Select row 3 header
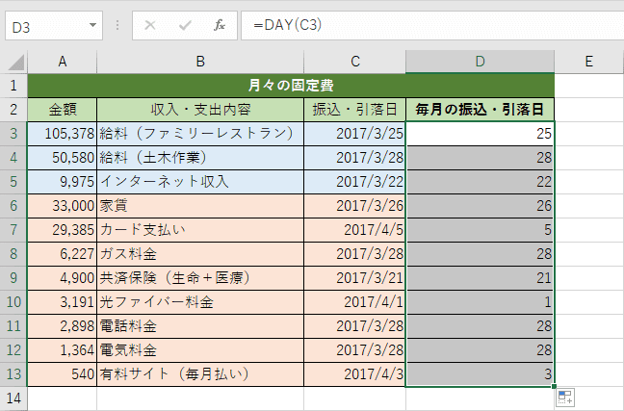This screenshot has width=624, height=411. pos(13,134)
